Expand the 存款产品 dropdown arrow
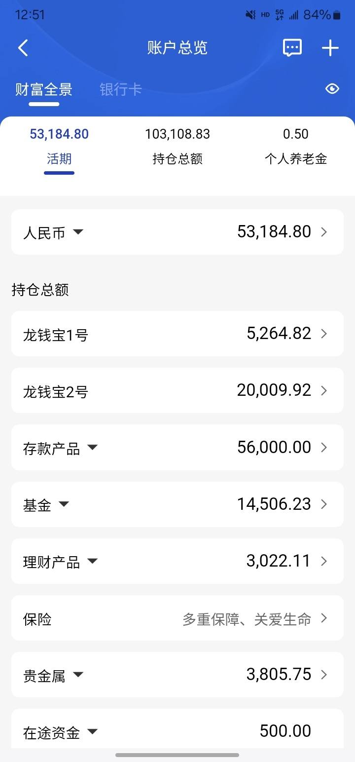Viewport: 355px width, 762px height. click(92, 447)
